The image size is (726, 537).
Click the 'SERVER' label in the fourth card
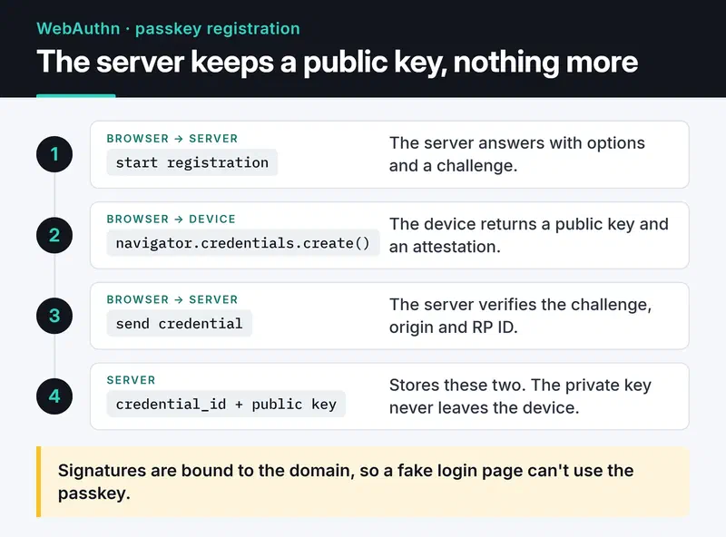tap(131, 380)
